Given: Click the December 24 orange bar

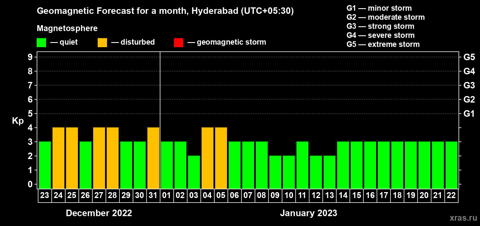Looking at the screenshot, I should pyautogui.click(x=58, y=158).
